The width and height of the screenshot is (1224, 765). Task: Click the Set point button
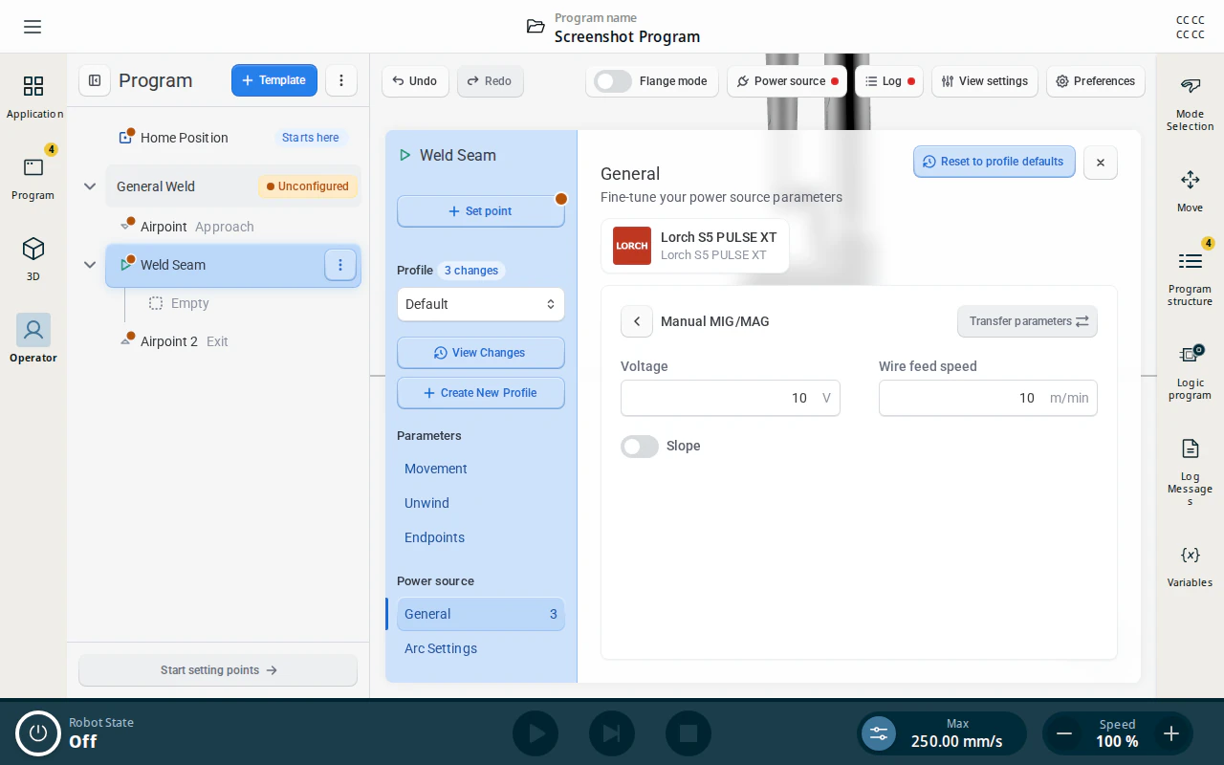click(x=481, y=211)
